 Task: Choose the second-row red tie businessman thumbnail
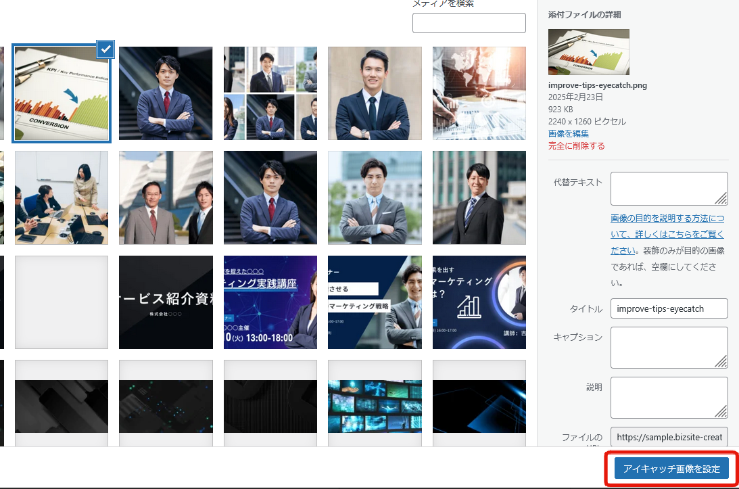click(x=270, y=197)
